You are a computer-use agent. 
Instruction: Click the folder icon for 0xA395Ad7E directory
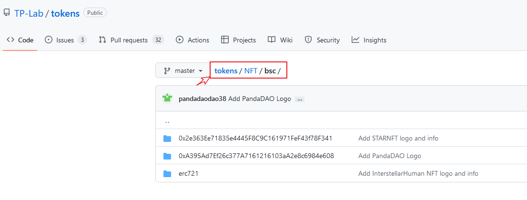coord(167,156)
